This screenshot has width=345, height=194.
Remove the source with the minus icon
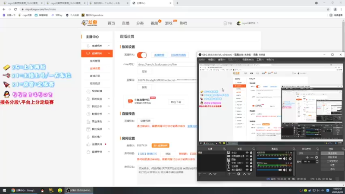pyautogui.click(x=234, y=174)
